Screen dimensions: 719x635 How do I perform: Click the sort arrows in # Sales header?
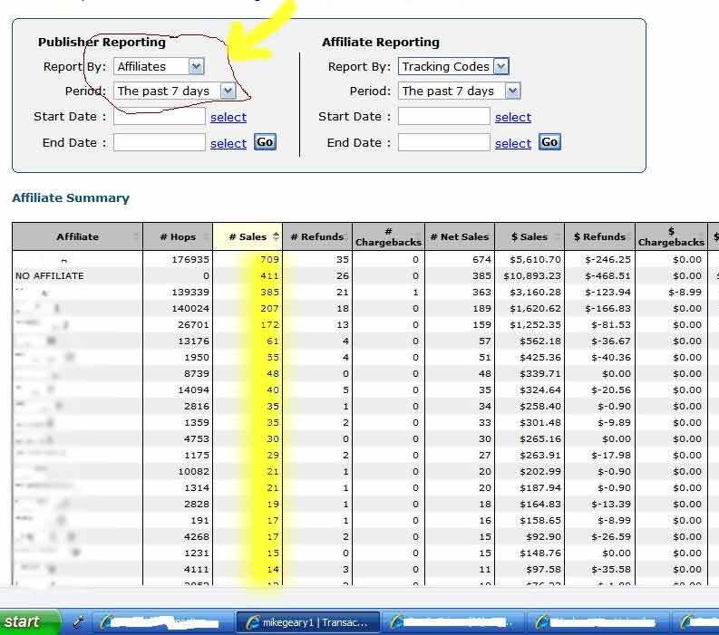tap(276, 236)
